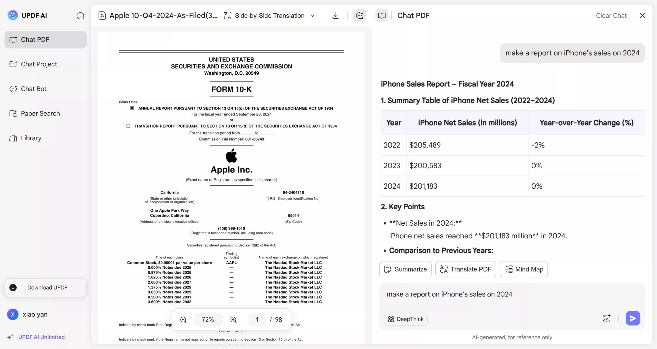Open the Library section
The height and width of the screenshot is (349, 657).
(x=31, y=138)
